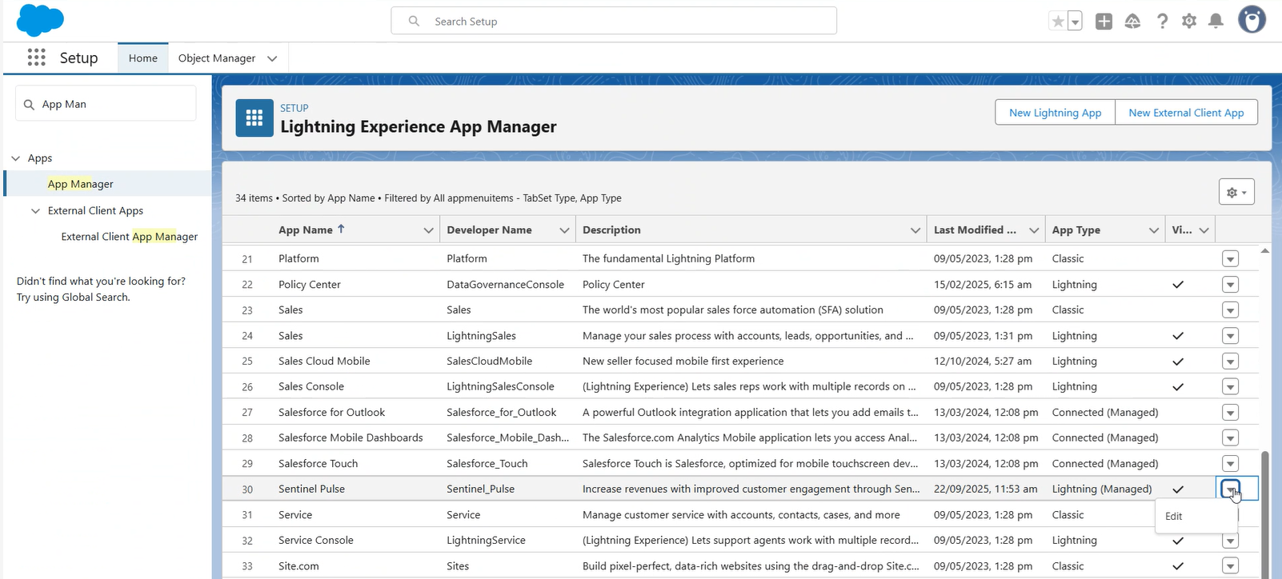Click the user profile avatar
This screenshot has height=579, width=1282.
pos(1252,20)
